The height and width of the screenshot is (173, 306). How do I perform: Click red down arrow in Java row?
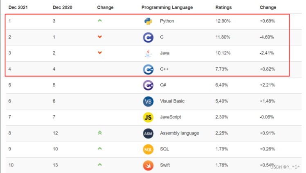coord(100,53)
